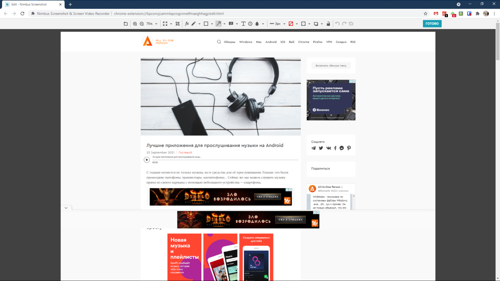Select the Text tool
The image size is (500, 281).
click(x=243, y=24)
